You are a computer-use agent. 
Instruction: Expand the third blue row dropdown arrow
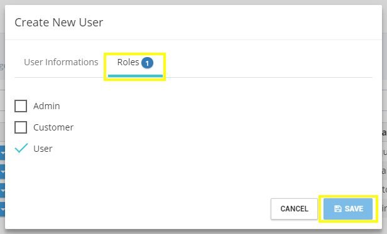[3, 190]
